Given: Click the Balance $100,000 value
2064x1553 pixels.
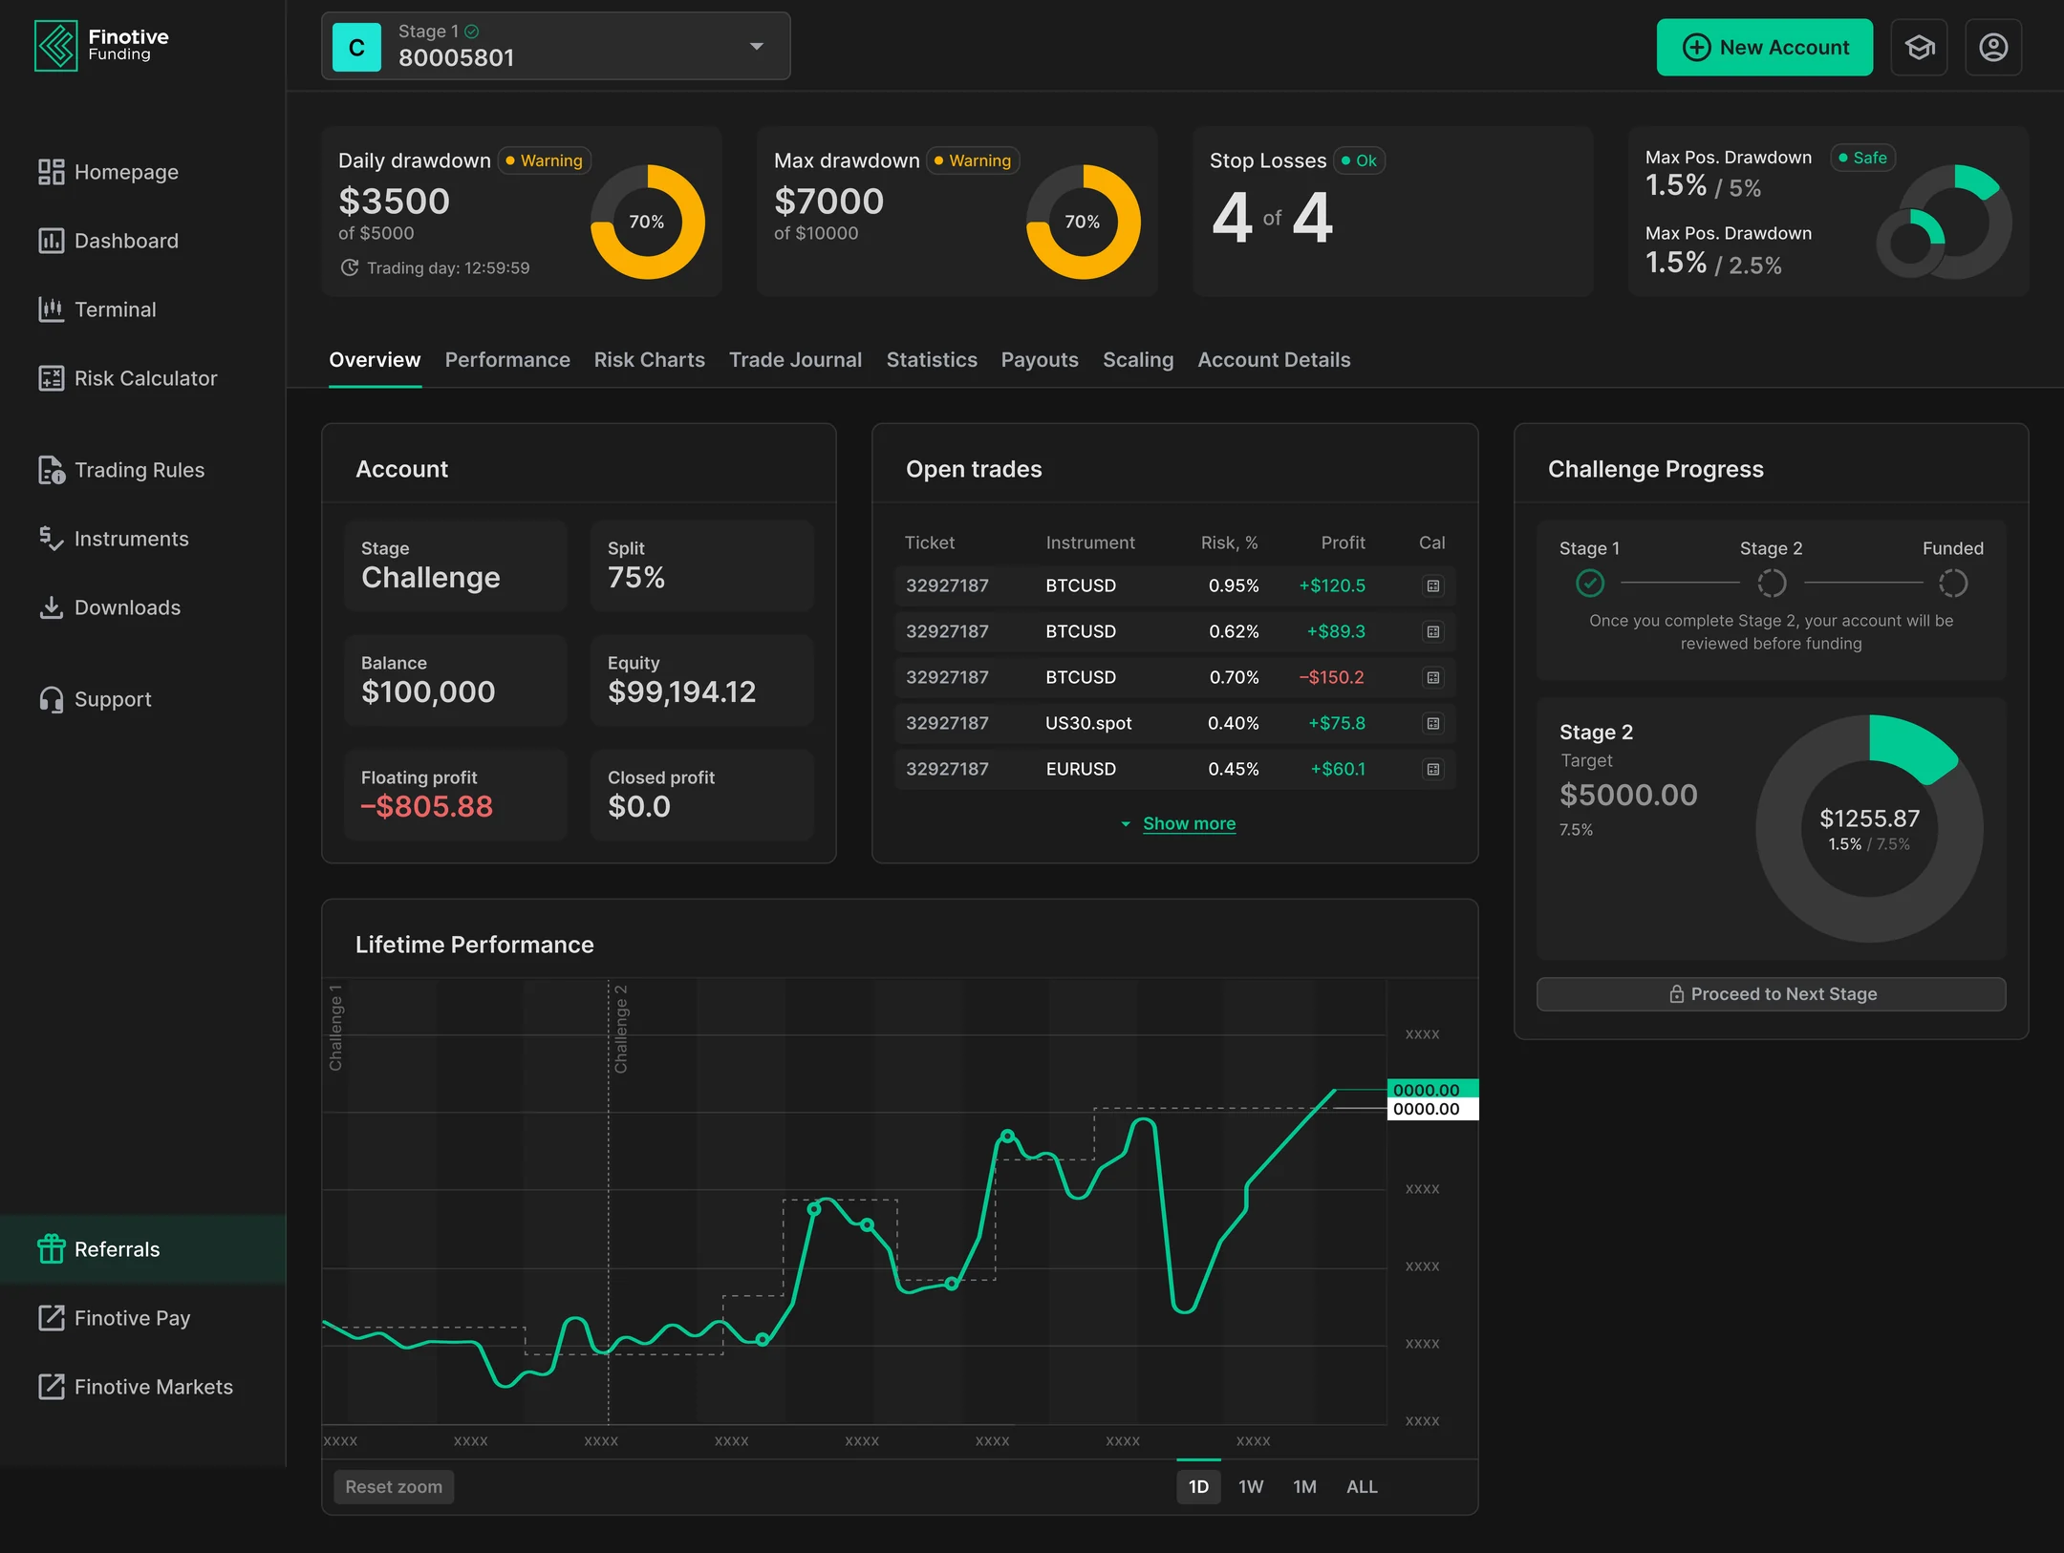Looking at the screenshot, I should [428, 691].
